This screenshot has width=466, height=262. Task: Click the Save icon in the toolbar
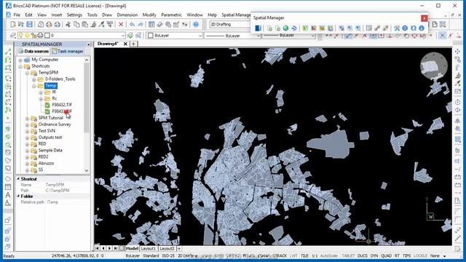pyautogui.click(x=29, y=24)
